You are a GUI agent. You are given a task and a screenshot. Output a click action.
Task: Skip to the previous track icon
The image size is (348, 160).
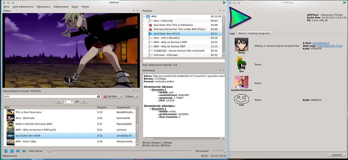[18, 151]
